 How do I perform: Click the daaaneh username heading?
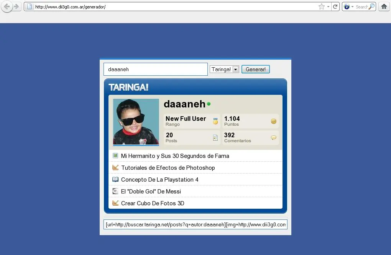tap(184, 104)
